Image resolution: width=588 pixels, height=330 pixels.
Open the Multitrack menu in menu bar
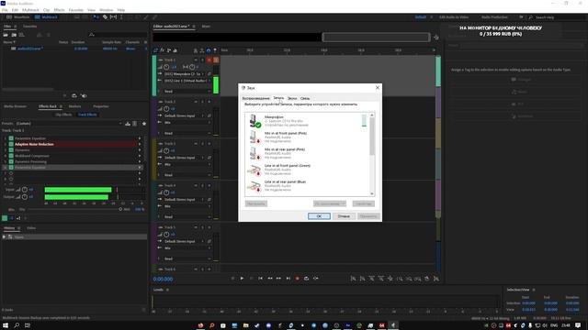[x=30, y=10]
